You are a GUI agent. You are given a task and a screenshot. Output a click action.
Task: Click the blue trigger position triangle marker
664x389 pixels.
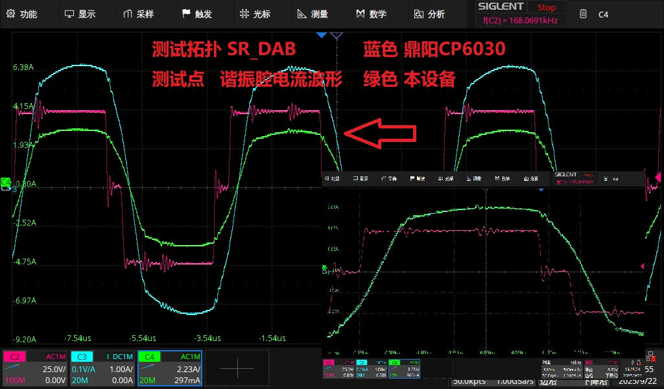(x=322, y=35)
